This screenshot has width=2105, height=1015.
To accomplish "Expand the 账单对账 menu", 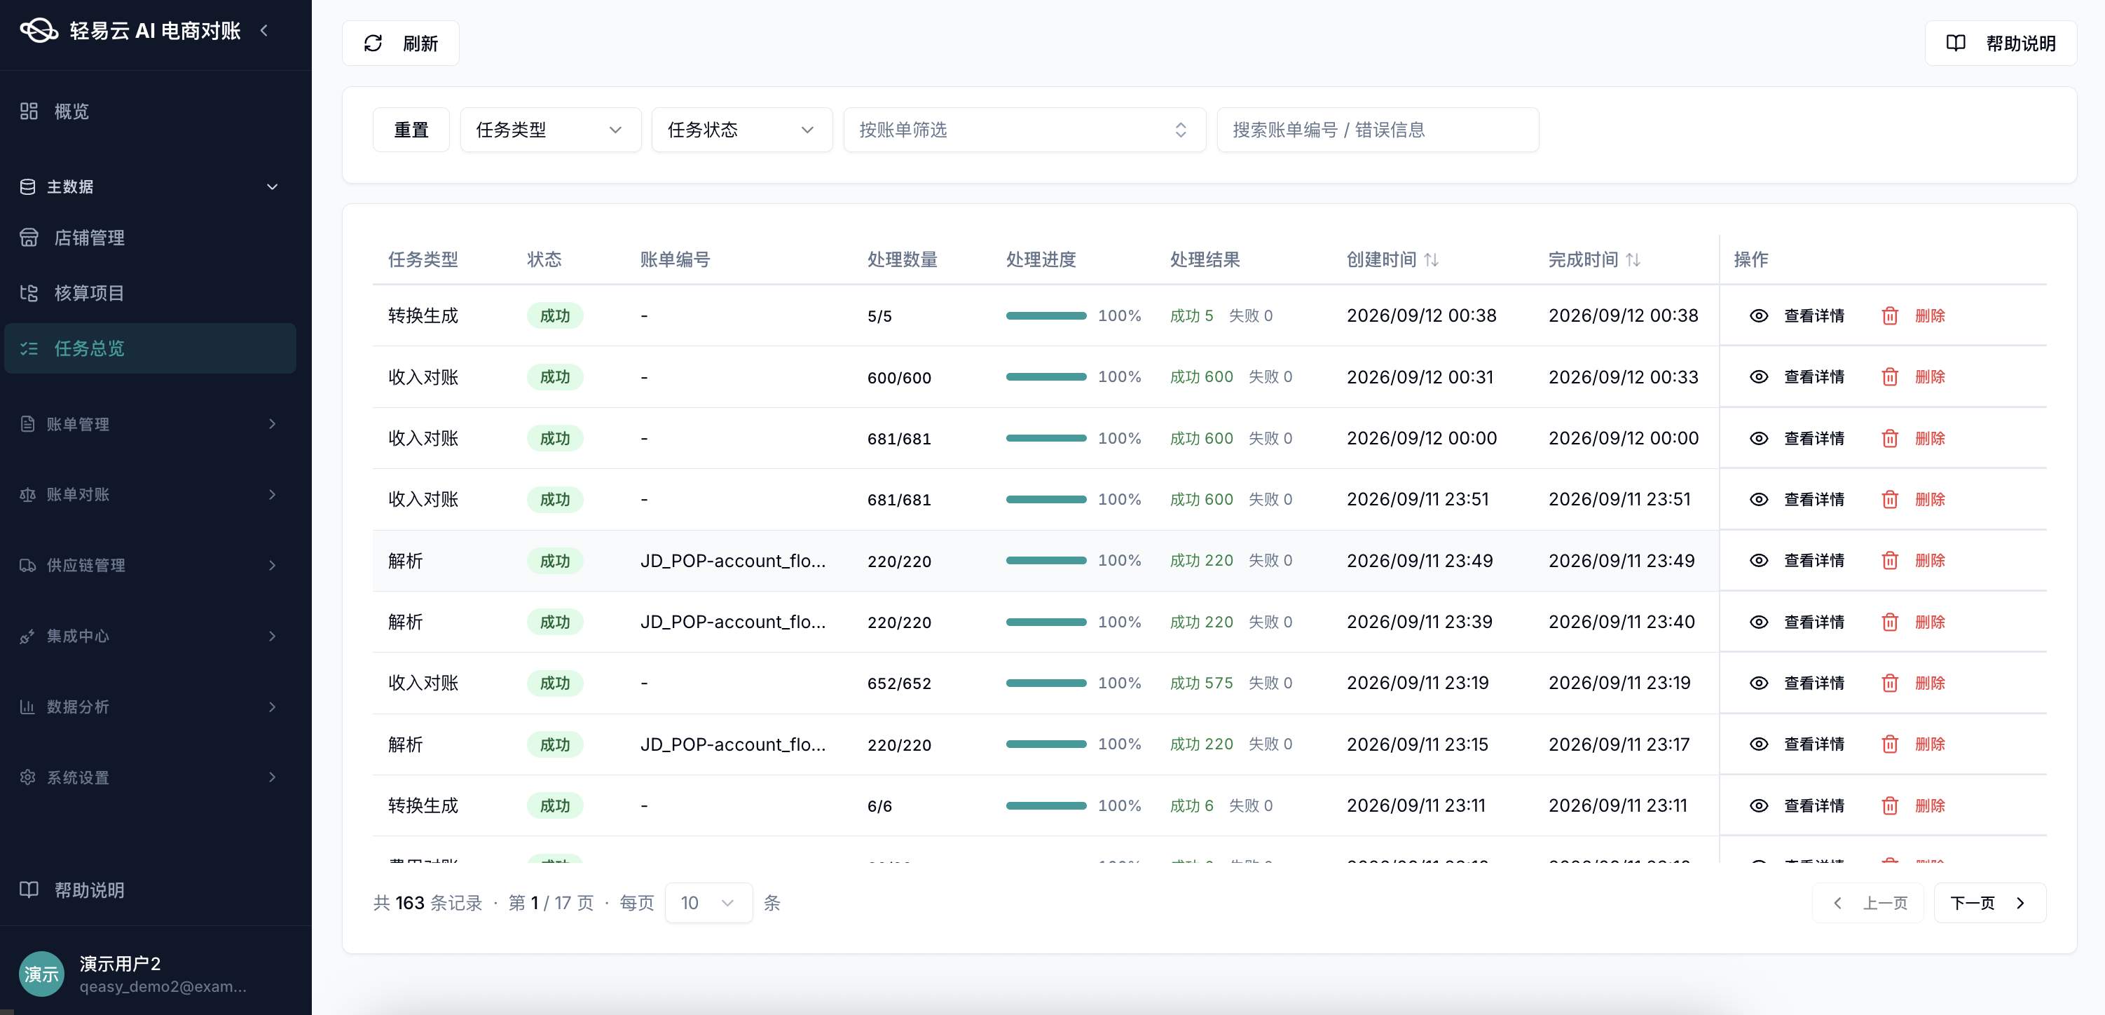I will click(149, 494).
